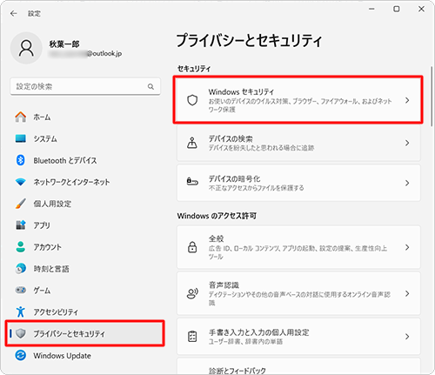Click the 個人用設定 paintbrush icon
Screen dimensions: 435x375
tap(21, 204)
